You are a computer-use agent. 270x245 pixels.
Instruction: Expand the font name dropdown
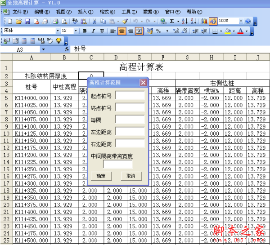[x=58, y=31]
